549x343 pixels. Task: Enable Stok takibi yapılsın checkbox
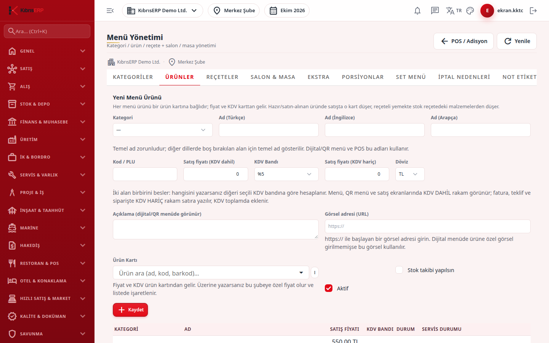[x=399, y=270]
